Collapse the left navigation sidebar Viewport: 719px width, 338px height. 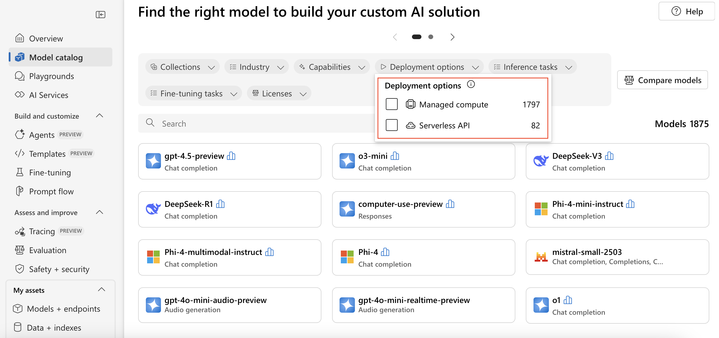pos(101,14)
